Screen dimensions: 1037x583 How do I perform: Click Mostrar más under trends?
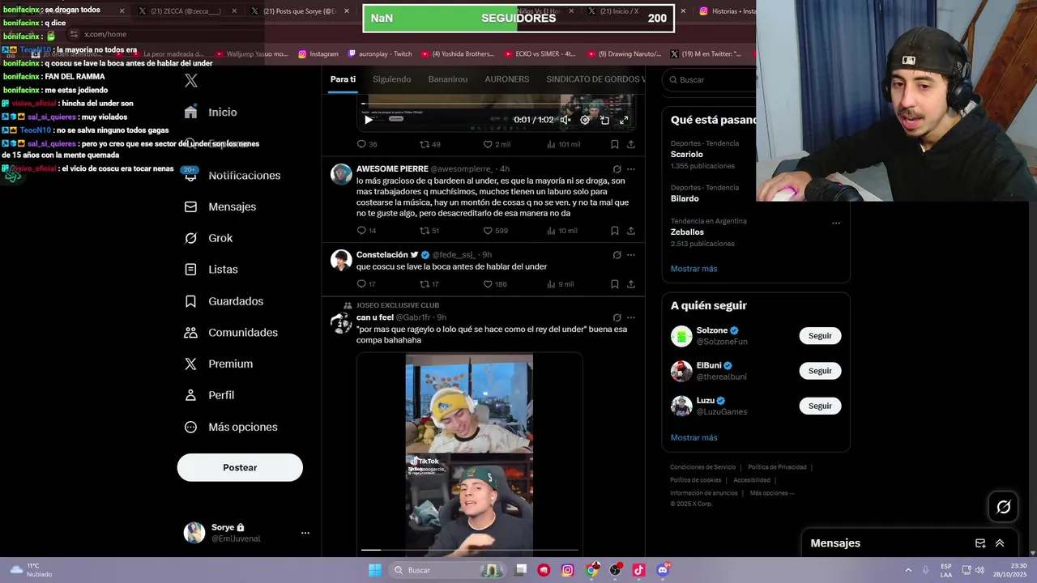pyautogui.click(x=693, y=269)
